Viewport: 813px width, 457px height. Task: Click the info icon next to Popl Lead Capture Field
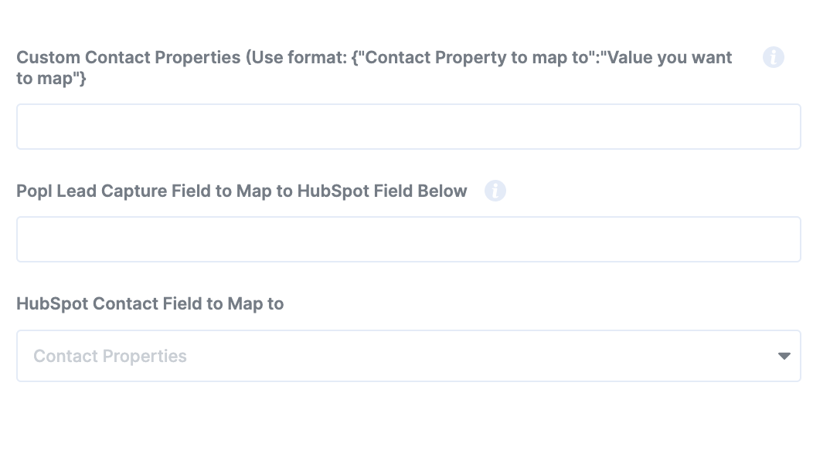pyautogui.click(x=495, y=191)
